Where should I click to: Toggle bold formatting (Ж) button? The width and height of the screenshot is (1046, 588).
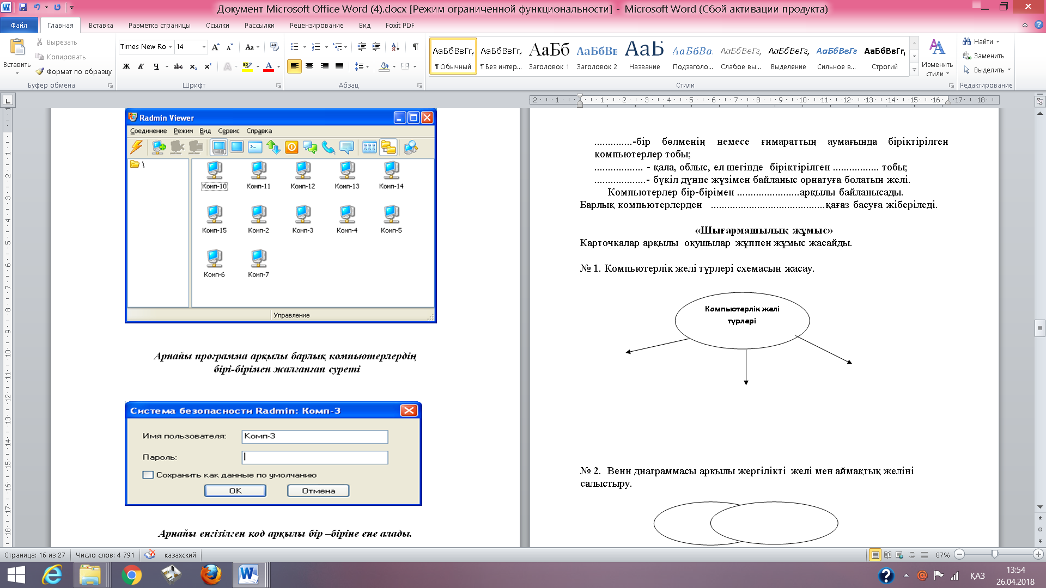(126, 66)
